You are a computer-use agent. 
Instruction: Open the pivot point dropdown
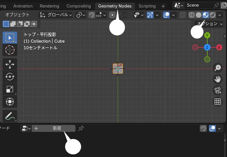point(81,15)
